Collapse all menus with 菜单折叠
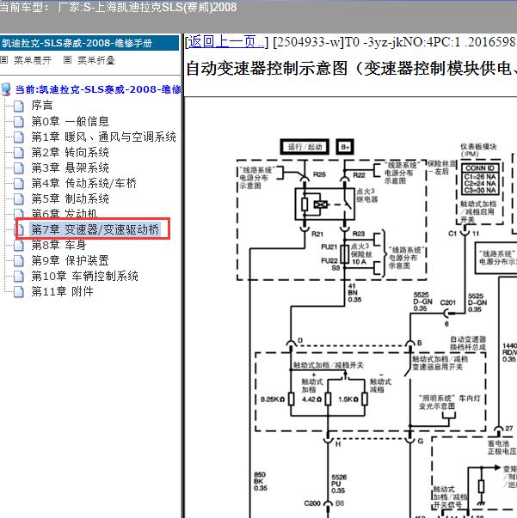 click(96, 60)
